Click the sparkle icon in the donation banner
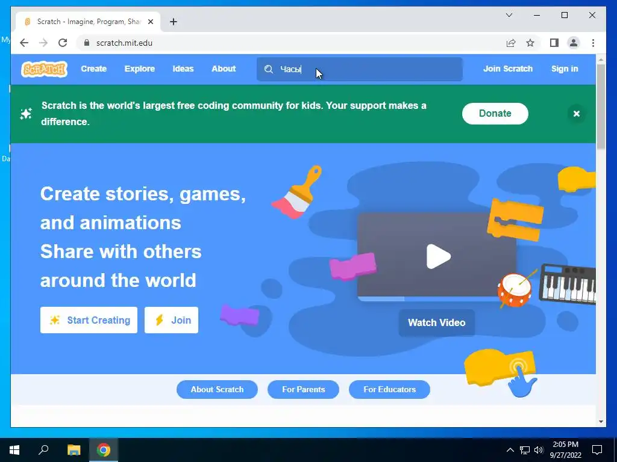The image size is (617, 462). 26,114
